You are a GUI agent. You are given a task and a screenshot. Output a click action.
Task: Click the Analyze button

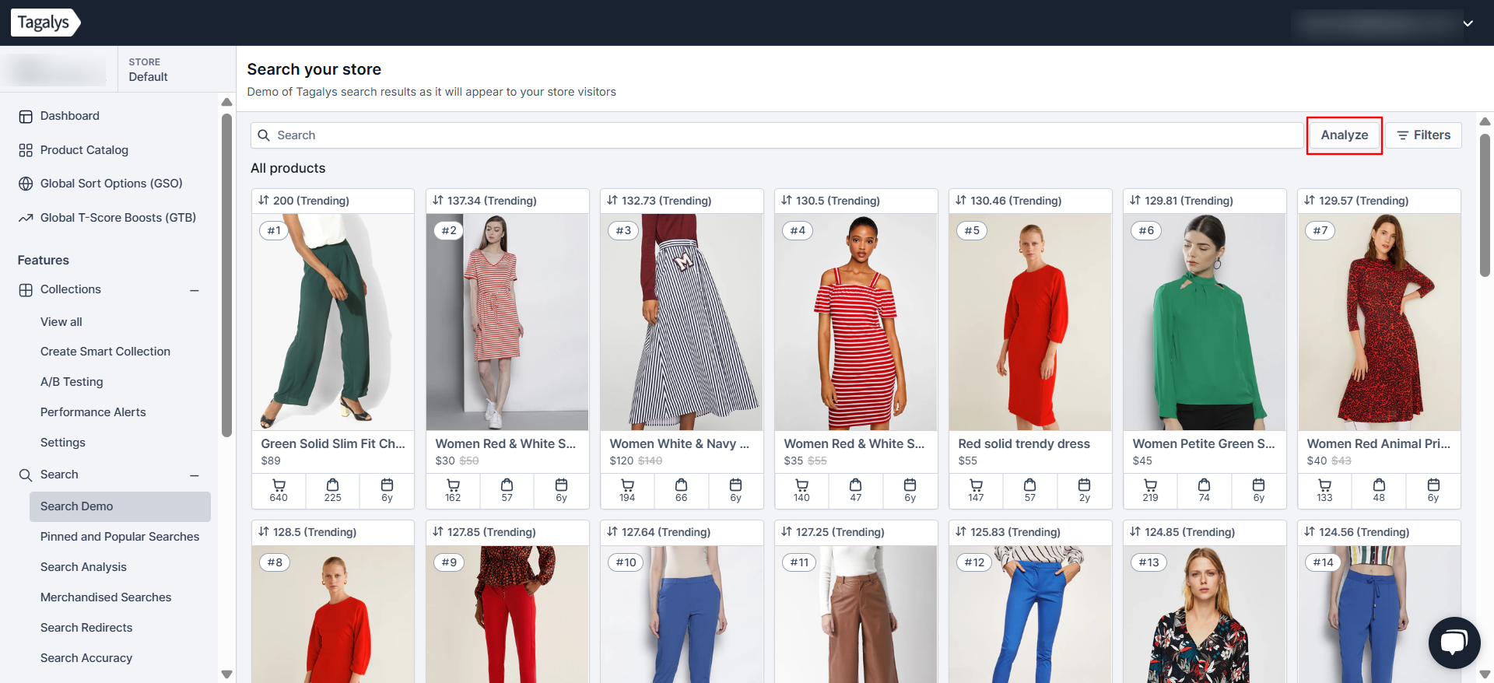(x=1344, y=135)
